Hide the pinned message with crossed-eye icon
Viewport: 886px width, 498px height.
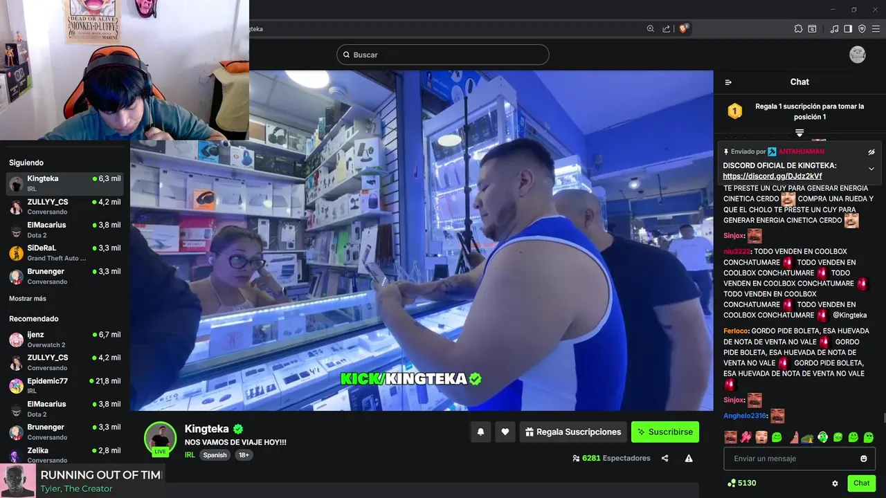point(871,151)
